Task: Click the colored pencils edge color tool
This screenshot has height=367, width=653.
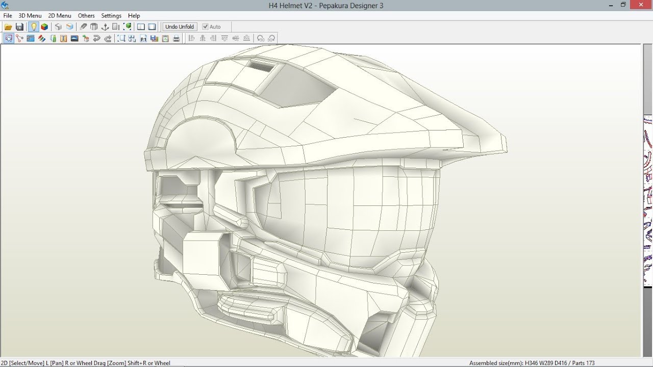Action: tap(42, 38)
